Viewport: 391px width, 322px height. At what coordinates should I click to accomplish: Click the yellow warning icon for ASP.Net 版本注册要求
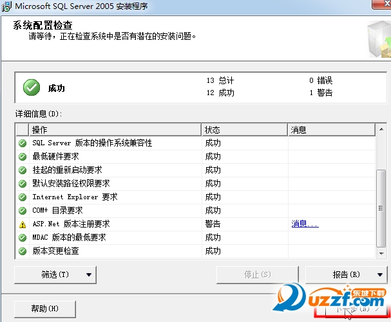click(x=23, y=224)
